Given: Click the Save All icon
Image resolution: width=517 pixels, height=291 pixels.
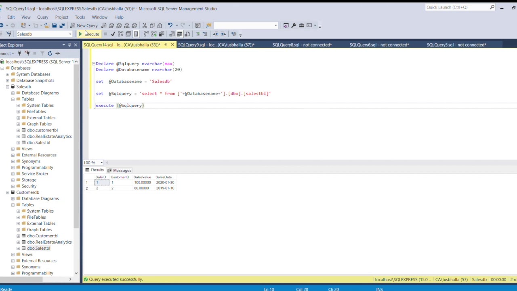Looking at the screenshot, I should [x=62, y=25].
